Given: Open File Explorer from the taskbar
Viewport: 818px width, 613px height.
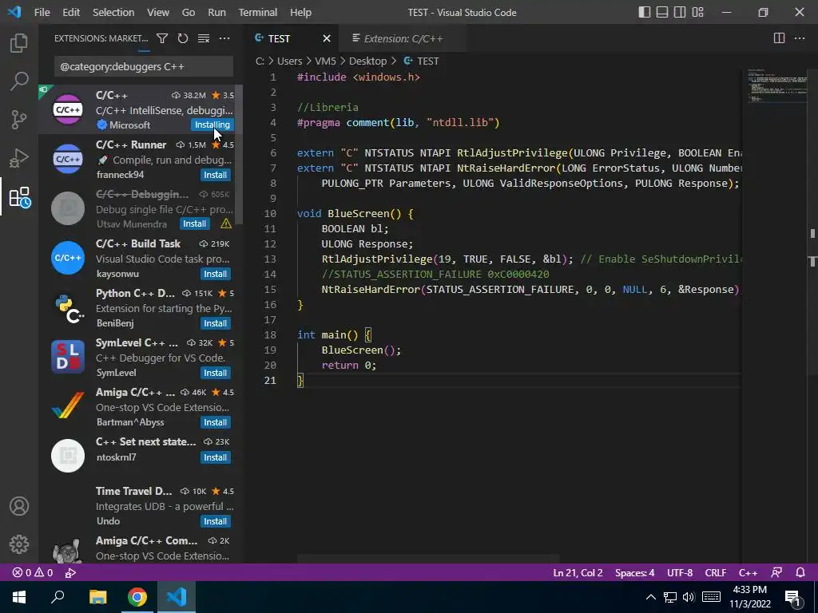Looking at the screenshot, I should tap(97, 597).
